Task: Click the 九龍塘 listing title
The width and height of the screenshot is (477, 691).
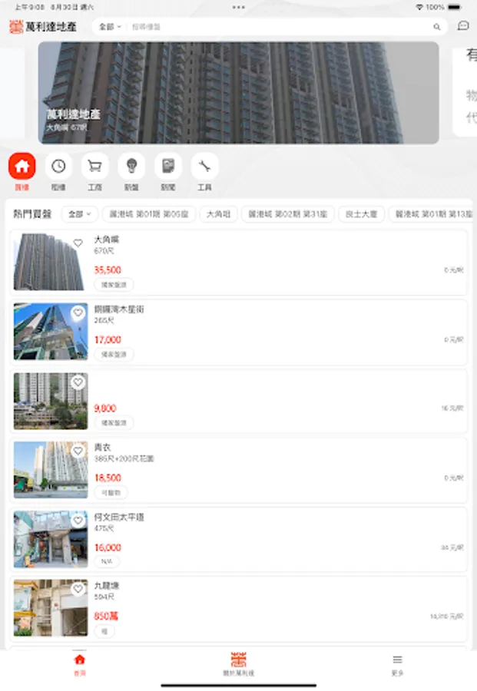Action: tap(107, 586)
